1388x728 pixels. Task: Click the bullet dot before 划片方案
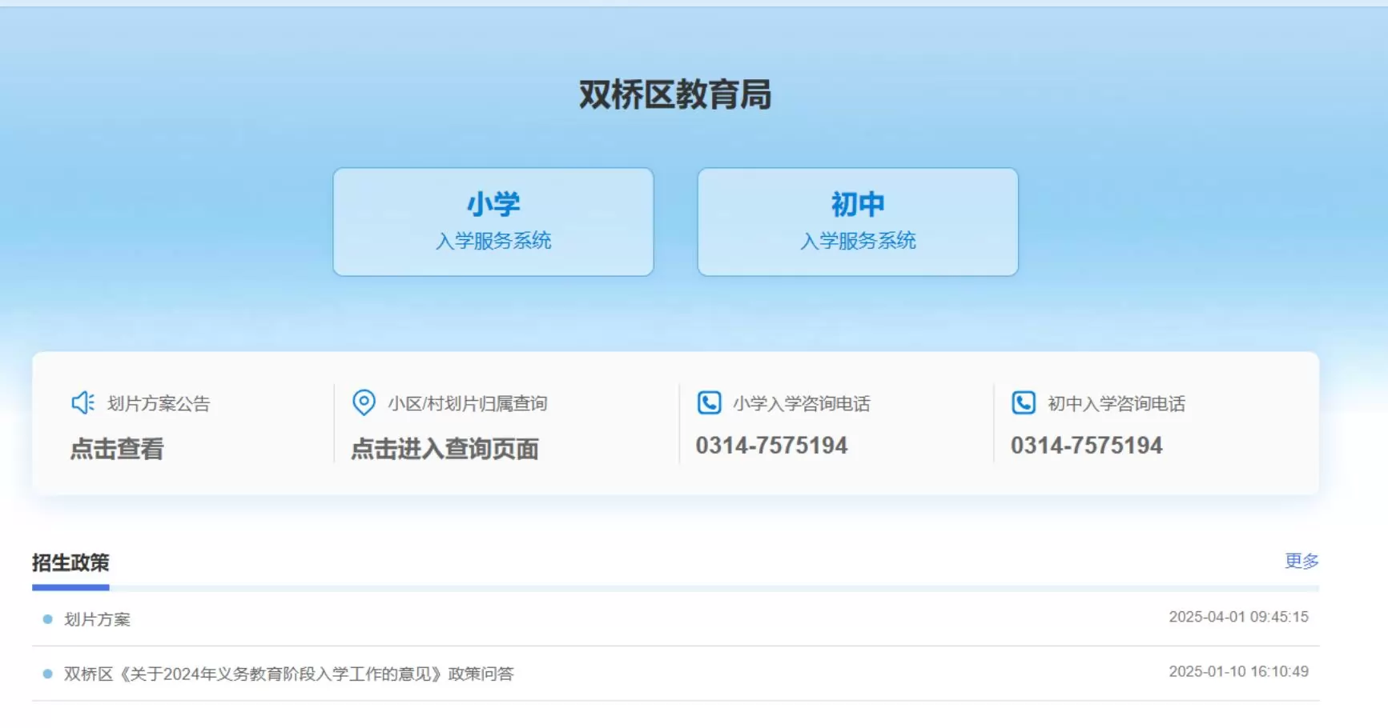point(47,619)
